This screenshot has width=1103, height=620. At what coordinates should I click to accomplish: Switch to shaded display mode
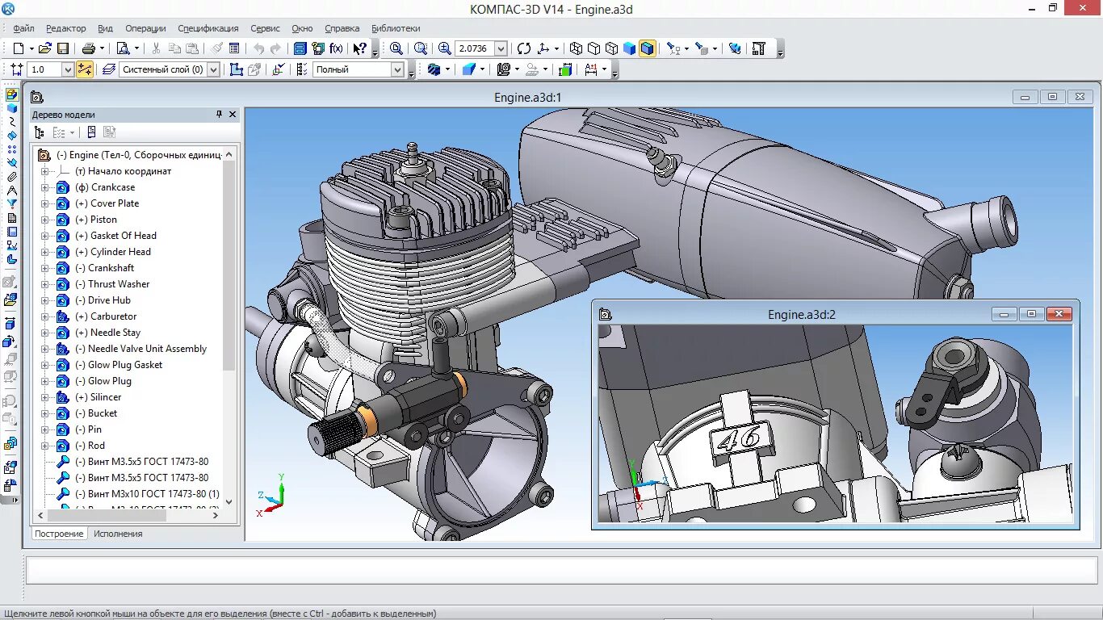630,48
